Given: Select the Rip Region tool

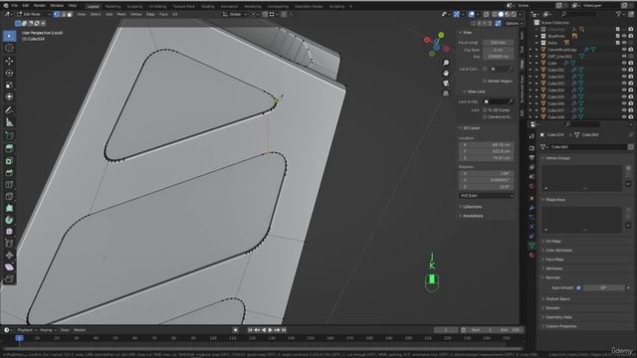Looking at the screenshot, I should [x=9, y=278].
